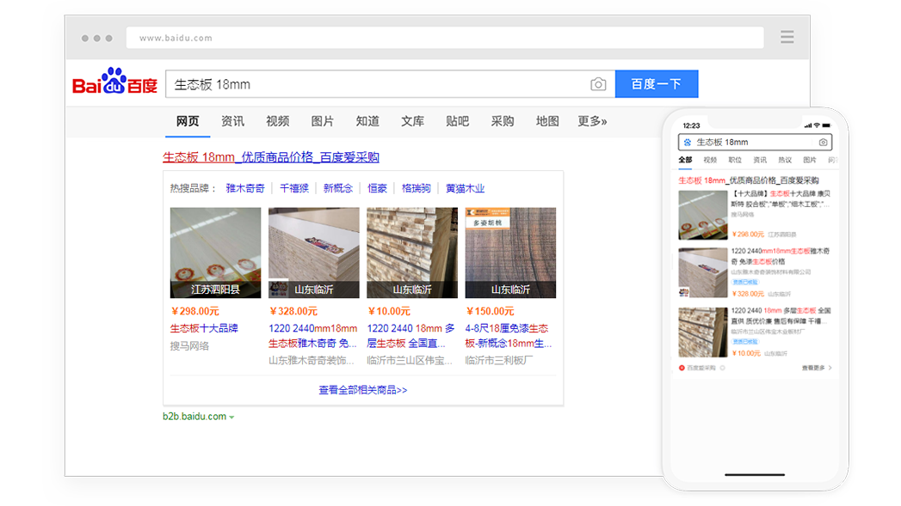This screenshot has height=506, width=901.
Task: Click the 黄猫木业 brand link
Action: (x=466, y=188)
